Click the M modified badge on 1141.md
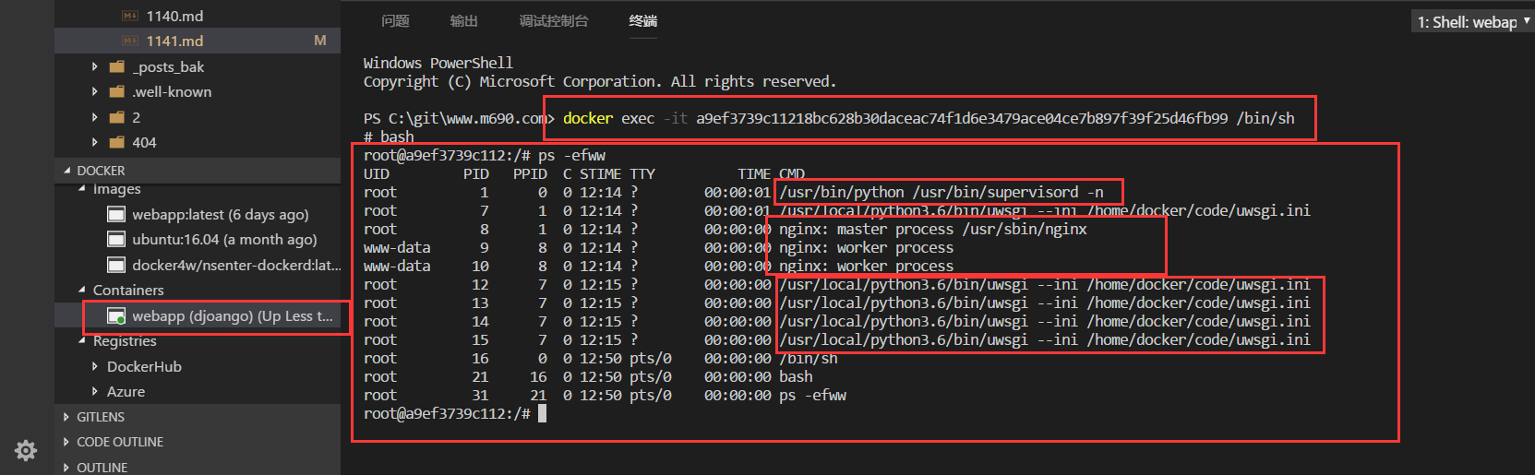This screenshot has height=475, width=1535. click(320, 41)
